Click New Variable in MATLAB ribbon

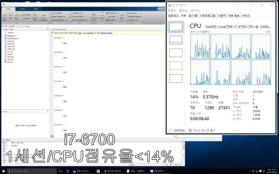(x=55, y=13)
